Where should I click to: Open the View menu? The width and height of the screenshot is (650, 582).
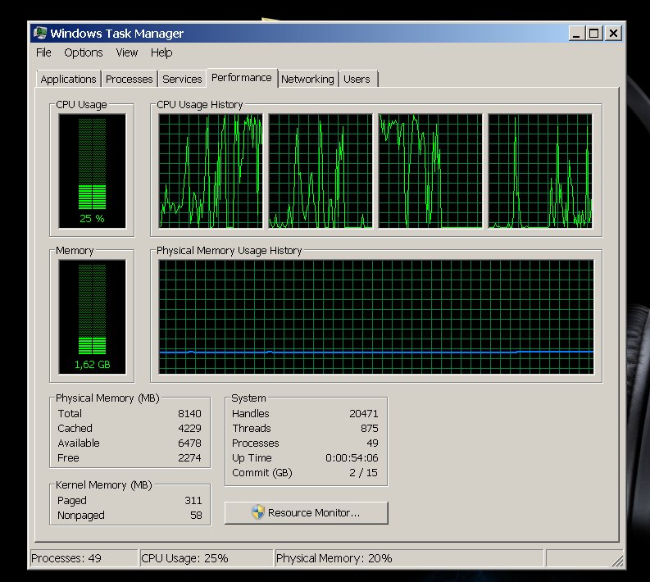[127, 52]
